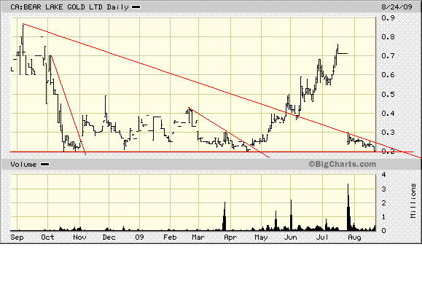Image resolution: width=422 pixels, height=295 pixels.
Task: Click the July price peak bar near 0.76
Action: tap(337, 50)
